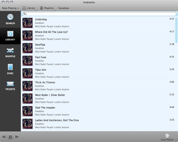Click Kasabian artist under Take Aim

pos(40,73)
